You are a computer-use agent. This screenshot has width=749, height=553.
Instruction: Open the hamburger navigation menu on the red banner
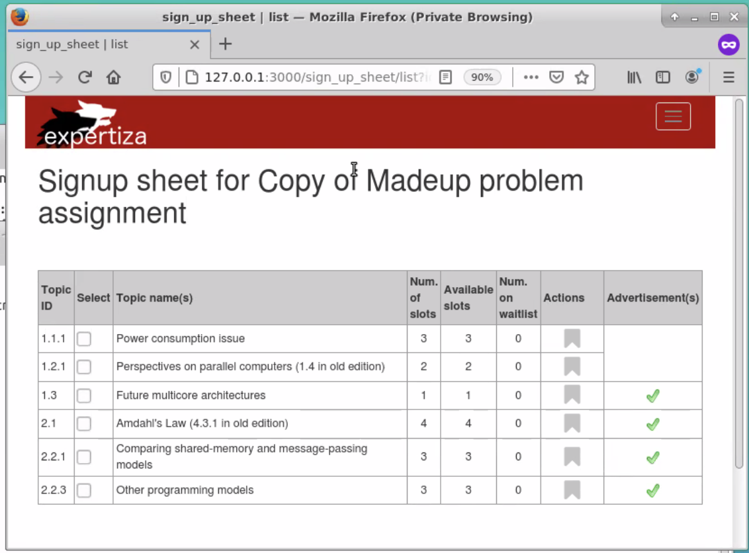click(x=673, y=116)
